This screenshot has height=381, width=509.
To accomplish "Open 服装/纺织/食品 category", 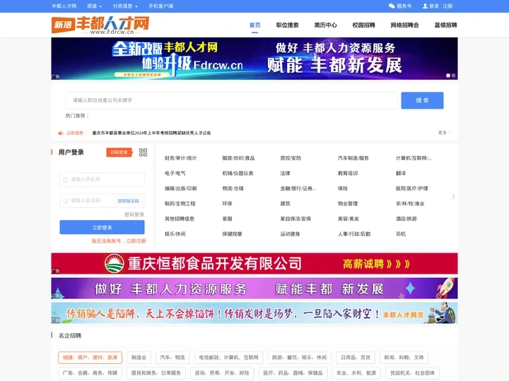I will 239,158.
